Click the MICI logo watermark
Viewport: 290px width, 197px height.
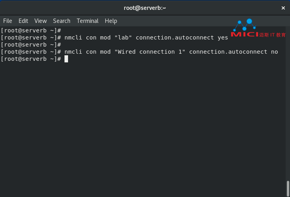[x=258, y=28]
